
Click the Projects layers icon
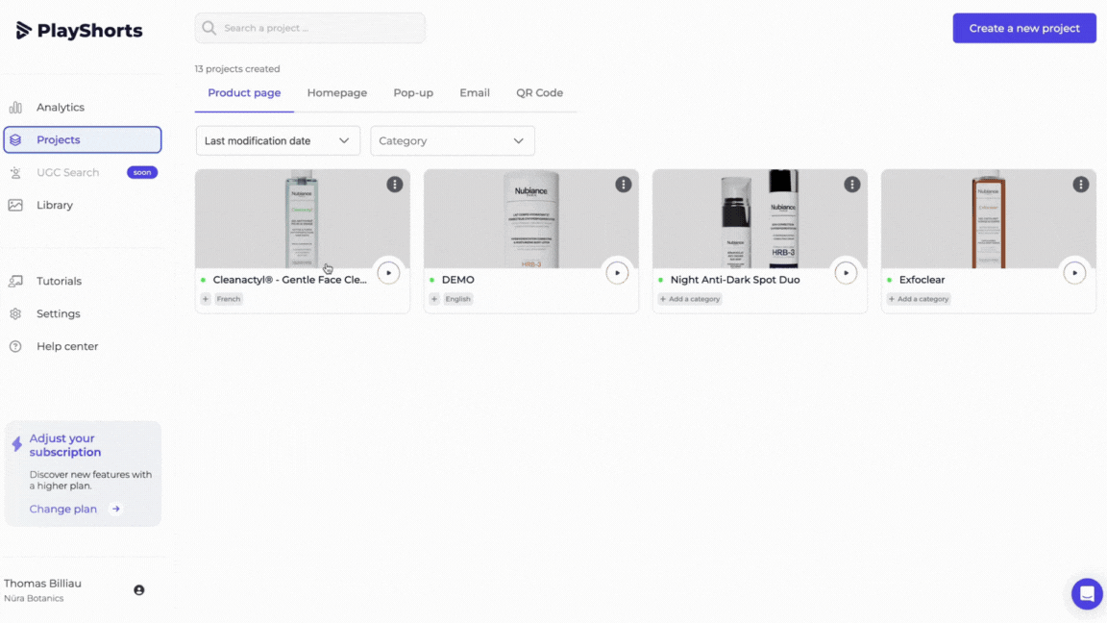coord(15,139)
